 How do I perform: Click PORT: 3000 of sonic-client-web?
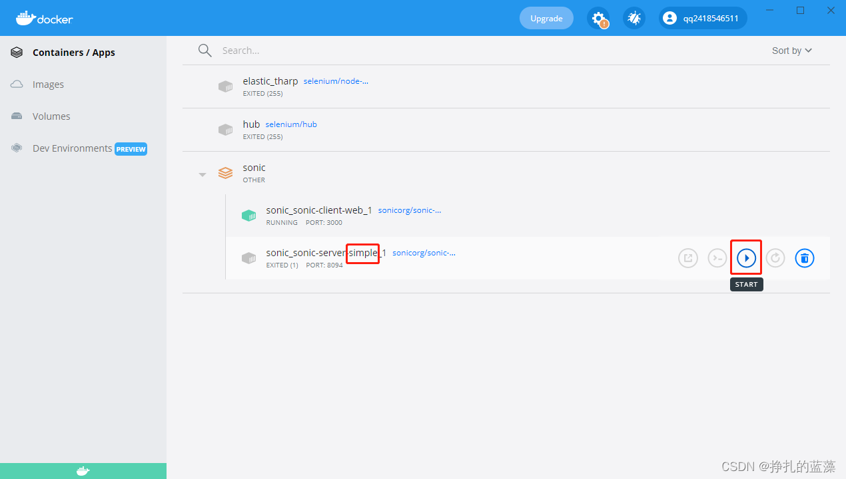(x=325, y=223)
